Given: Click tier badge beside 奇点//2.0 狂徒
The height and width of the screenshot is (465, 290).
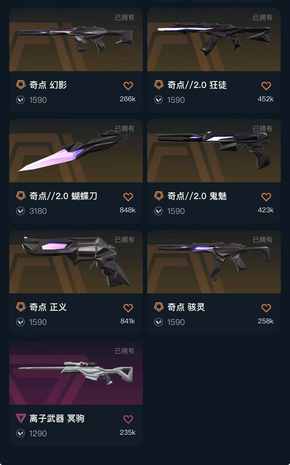Looking at the screenshot, I should point(159,85).
